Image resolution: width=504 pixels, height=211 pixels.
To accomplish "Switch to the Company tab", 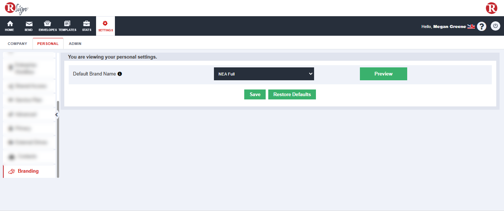I will pos(17,43).
